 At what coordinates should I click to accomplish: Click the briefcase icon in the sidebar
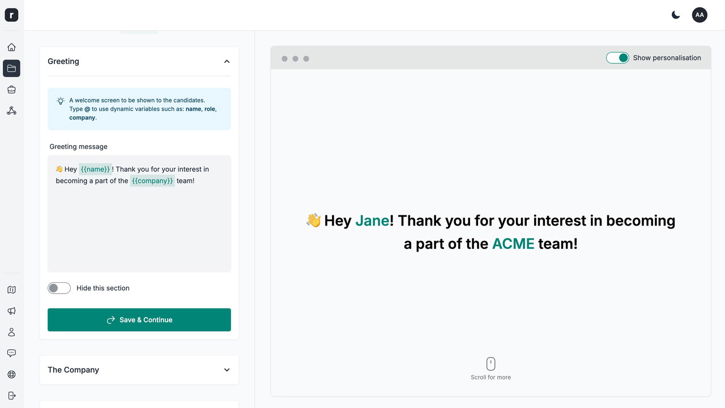(11, 90)
